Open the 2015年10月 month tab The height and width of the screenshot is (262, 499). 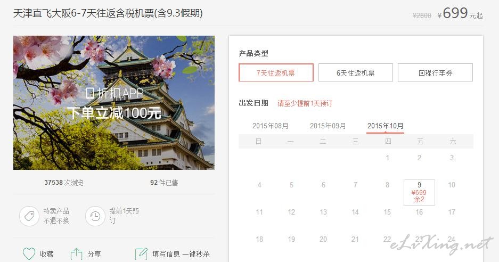(386, 126)
